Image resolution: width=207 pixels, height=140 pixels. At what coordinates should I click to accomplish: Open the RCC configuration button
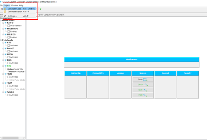[x=143, y=95]
